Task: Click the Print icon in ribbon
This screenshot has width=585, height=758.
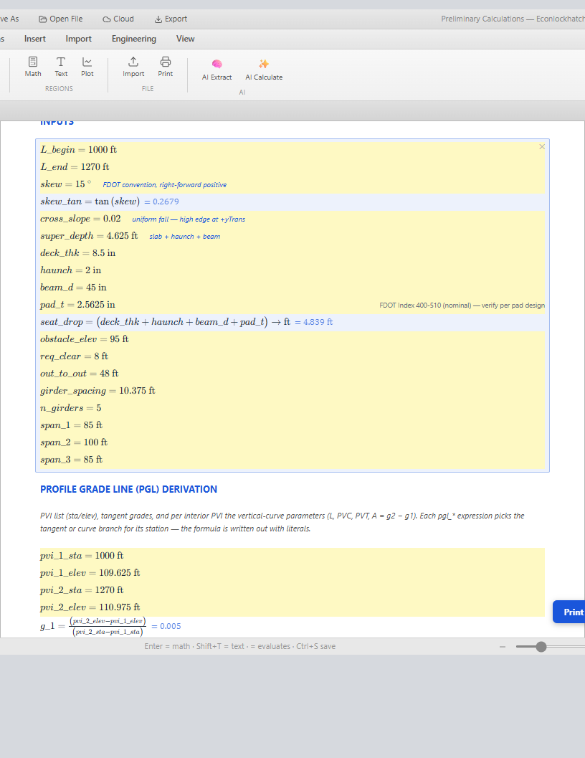Action: 166,67
